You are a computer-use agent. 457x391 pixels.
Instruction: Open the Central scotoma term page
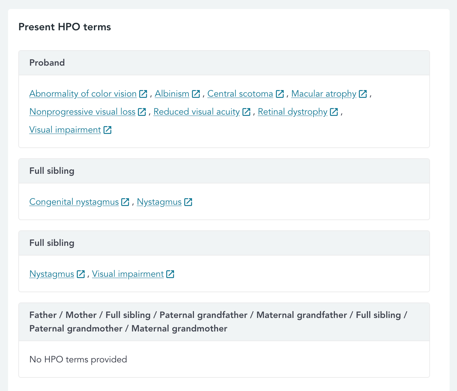(240, 94)
